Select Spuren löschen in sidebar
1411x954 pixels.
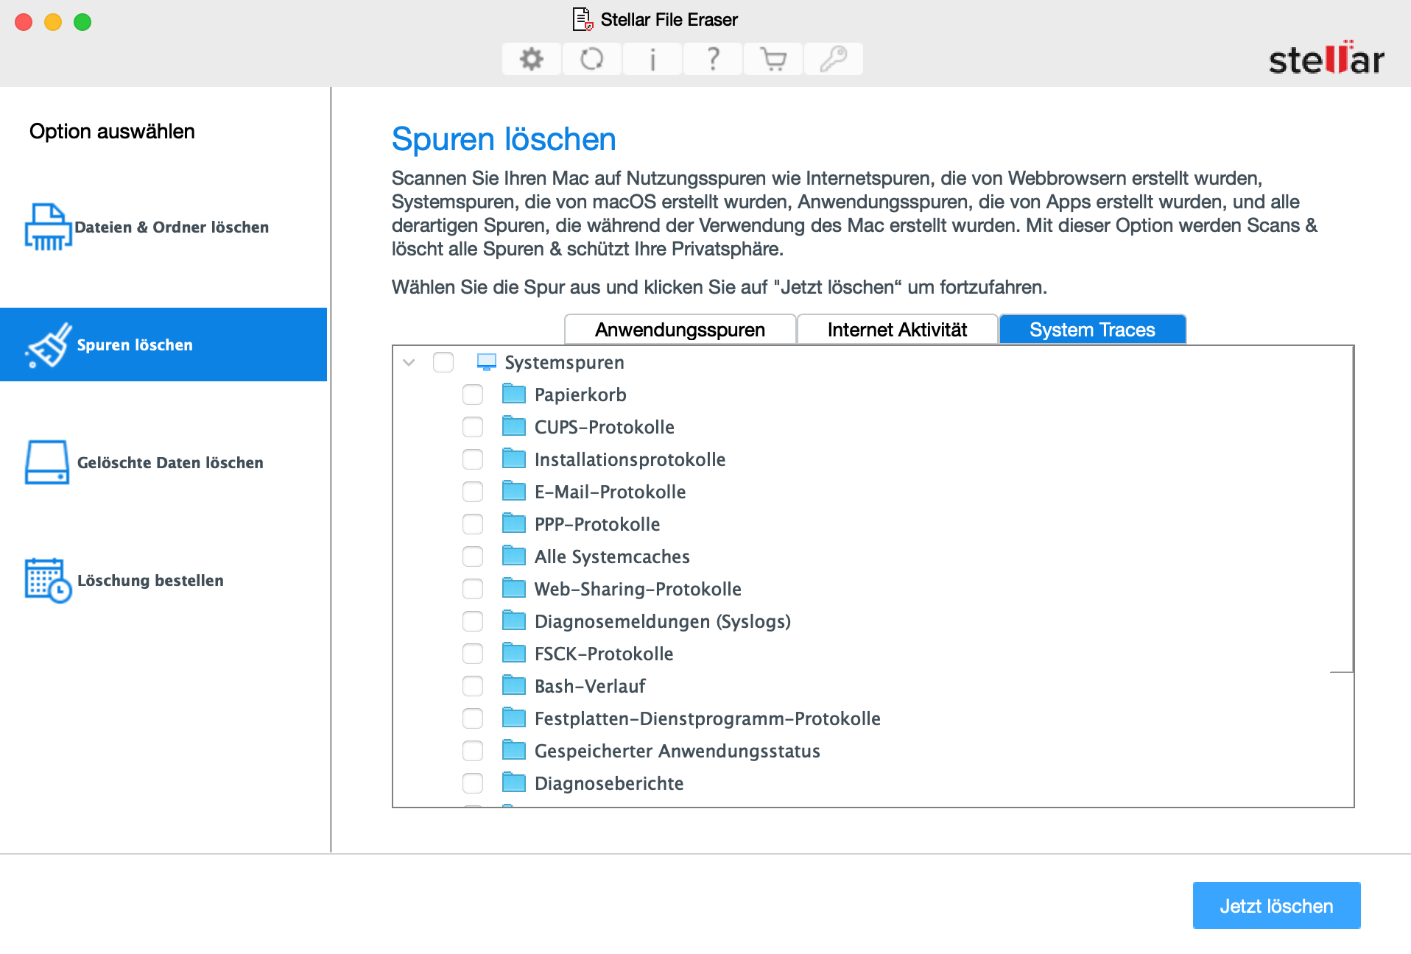[163, 344]
